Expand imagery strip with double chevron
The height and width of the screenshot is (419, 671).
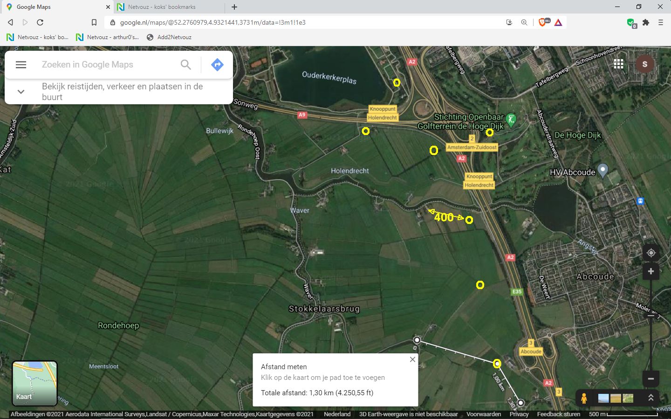650,398
